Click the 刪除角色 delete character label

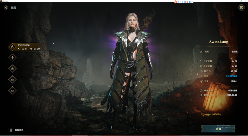click(x=19, y=130)
